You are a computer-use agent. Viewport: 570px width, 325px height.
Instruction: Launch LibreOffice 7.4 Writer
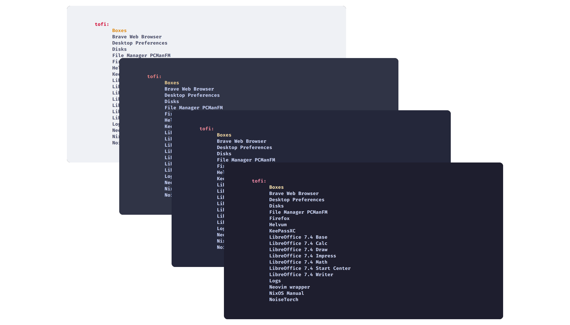point(301,275)
